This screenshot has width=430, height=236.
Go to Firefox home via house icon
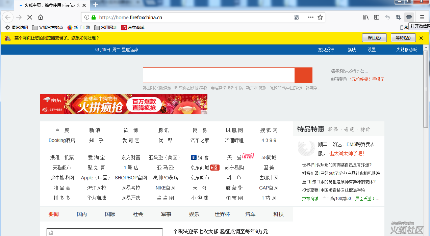point(41,17)
